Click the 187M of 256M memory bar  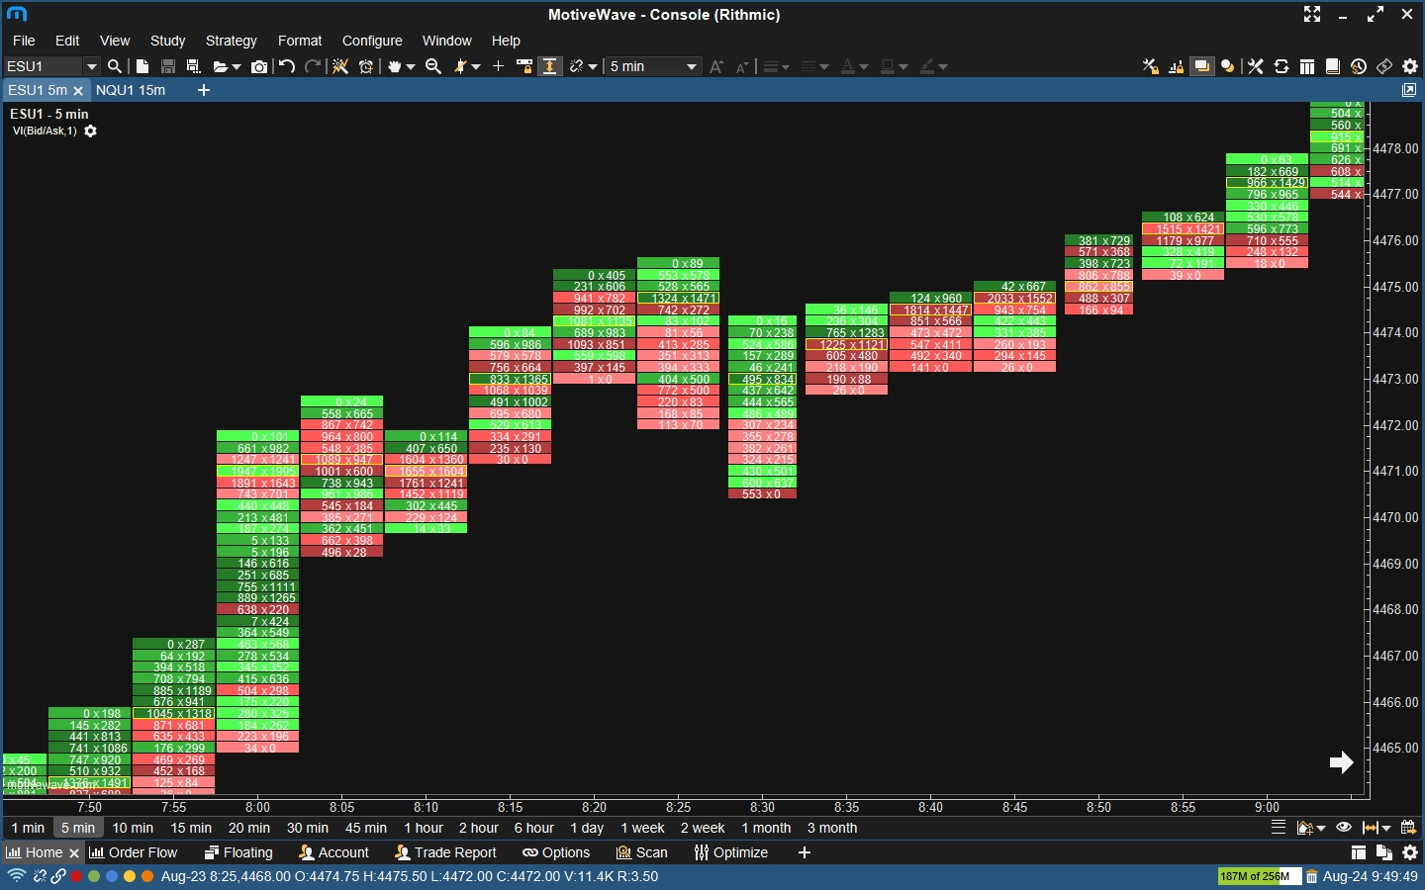pos(1258,876)
